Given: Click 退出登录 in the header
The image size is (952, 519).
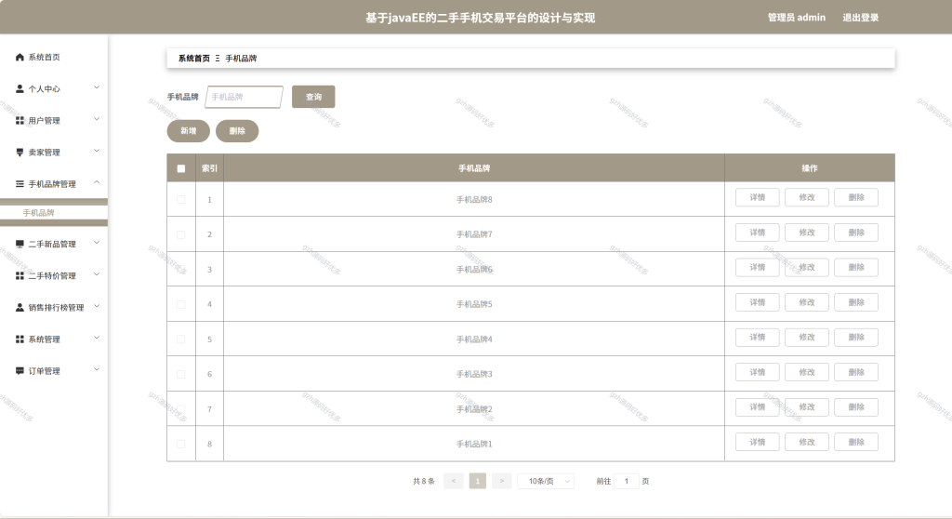Looking at the screenshot, I should click(860, 18).
